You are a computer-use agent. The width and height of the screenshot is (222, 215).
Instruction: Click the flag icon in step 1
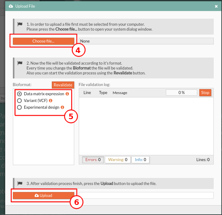tap(20, 24)
